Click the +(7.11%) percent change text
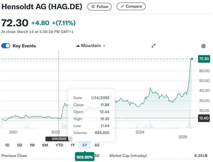213x162 pixels. 64,23
